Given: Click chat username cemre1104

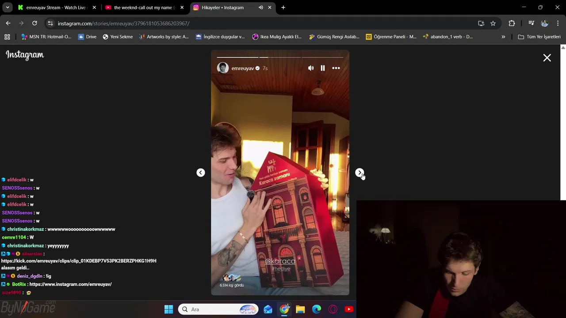Looking at the screenshot, I should (14, 238).
